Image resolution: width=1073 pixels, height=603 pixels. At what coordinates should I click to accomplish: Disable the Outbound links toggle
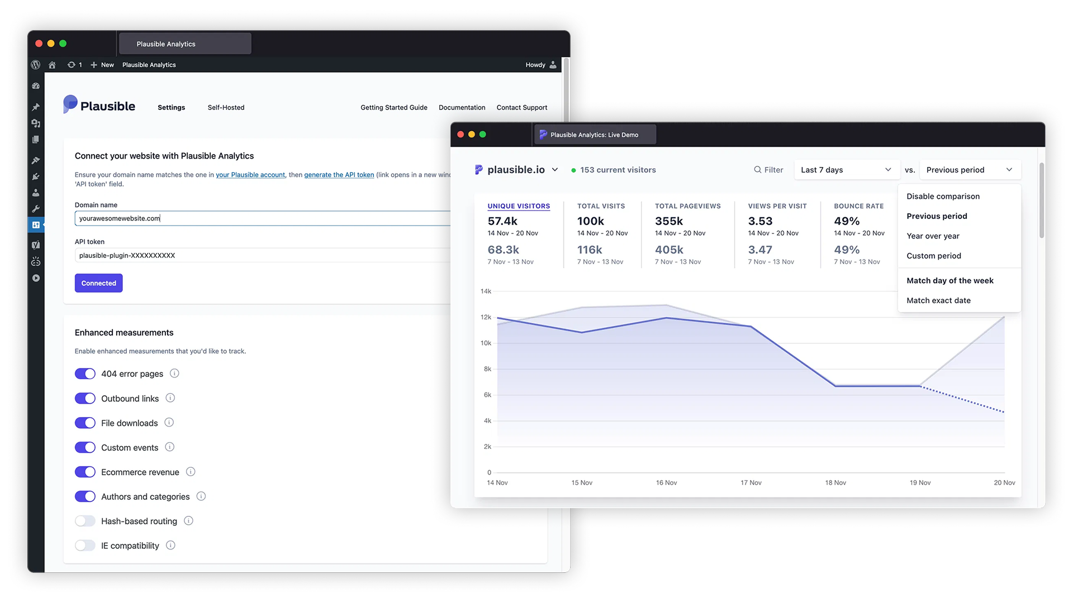coord(85,398)
